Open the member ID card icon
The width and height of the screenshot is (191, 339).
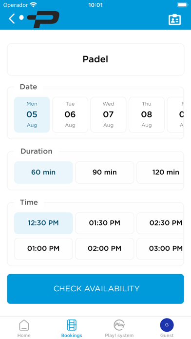pyautogui.click(x=174, y=19)
